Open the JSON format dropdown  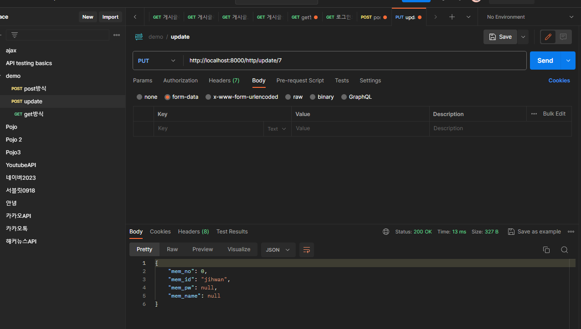(x=278, y=250)
